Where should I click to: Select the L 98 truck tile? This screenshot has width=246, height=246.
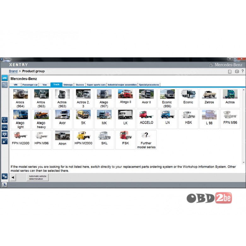[x=209, y=119]
